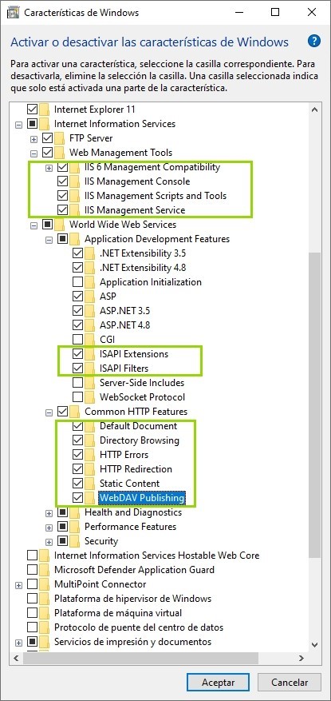331x701 pixels.
Task: Expand Performance Features node
Action: pyautogui.click(x=49, y=527)
